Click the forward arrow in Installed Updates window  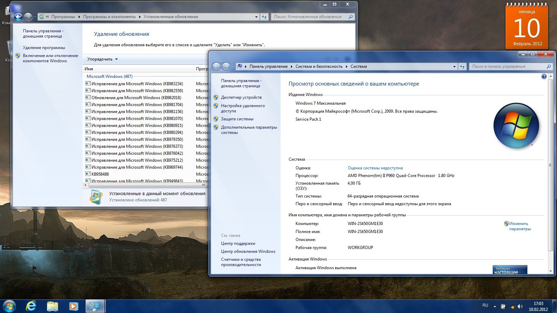tap(28, 17)
